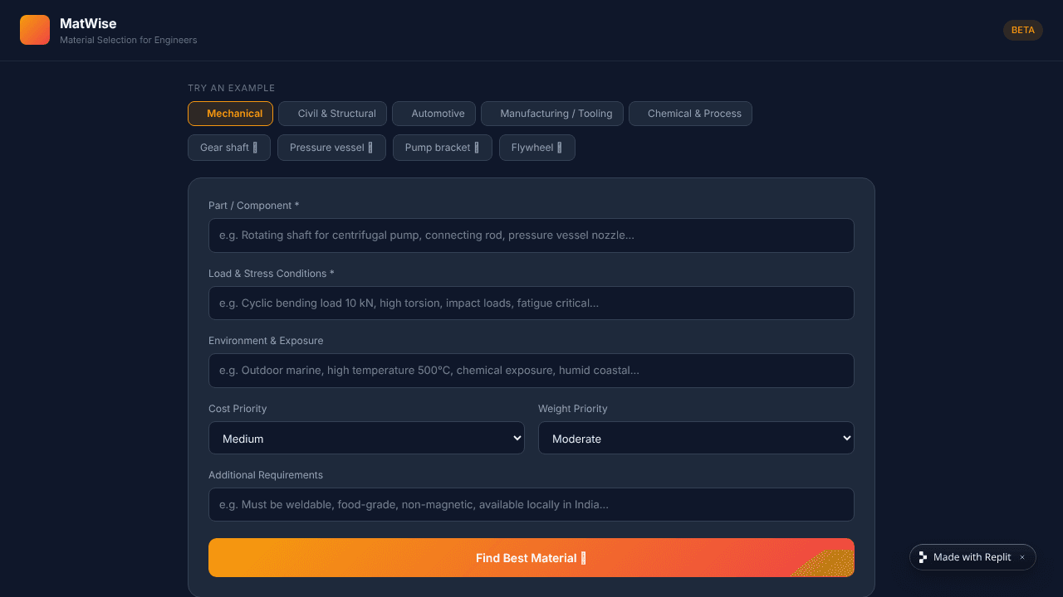Viewport: 1063px width, 597px height.
Task: Select the Mechanical example category
Action: [230, 114]
